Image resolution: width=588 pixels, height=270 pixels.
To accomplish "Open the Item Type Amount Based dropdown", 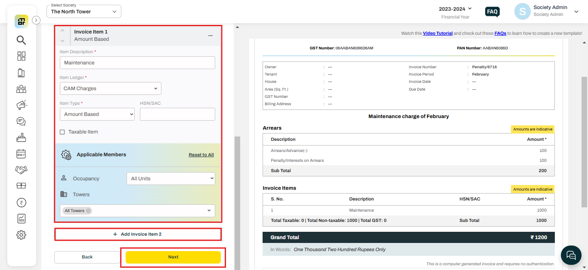I will point(97,114).
